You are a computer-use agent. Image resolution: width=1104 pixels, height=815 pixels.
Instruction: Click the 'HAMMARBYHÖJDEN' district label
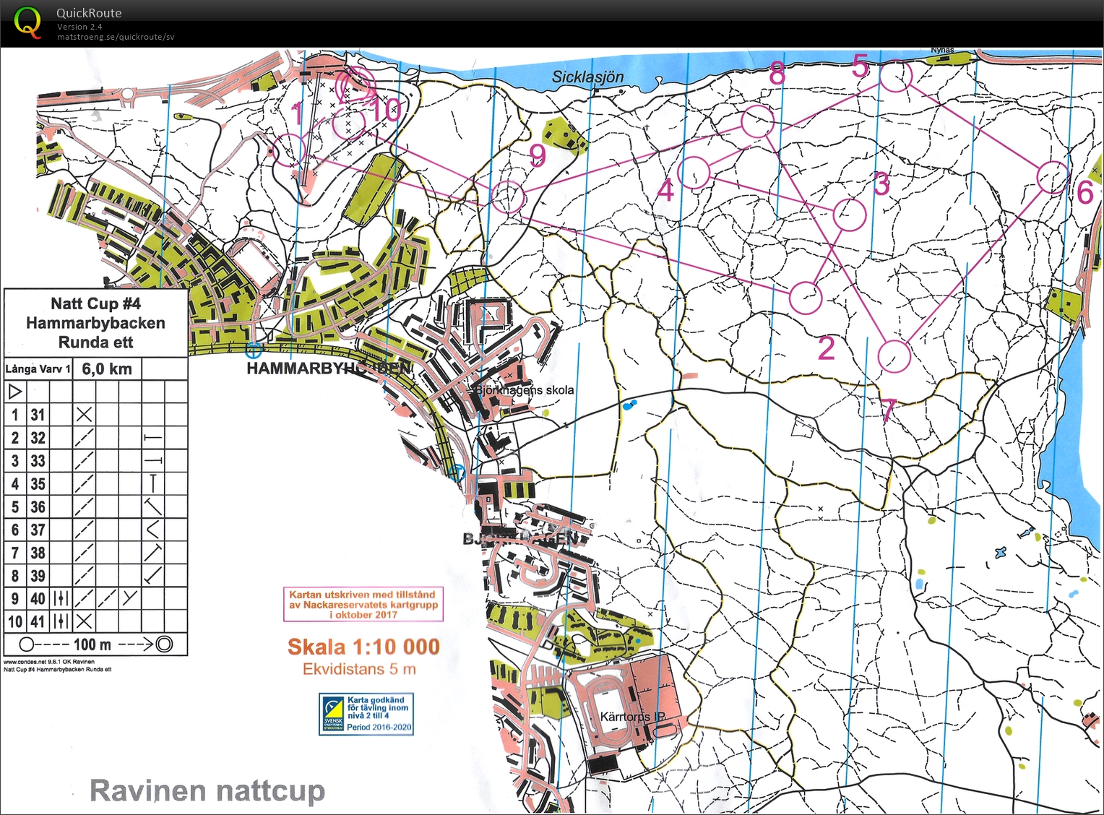[329, 368]
